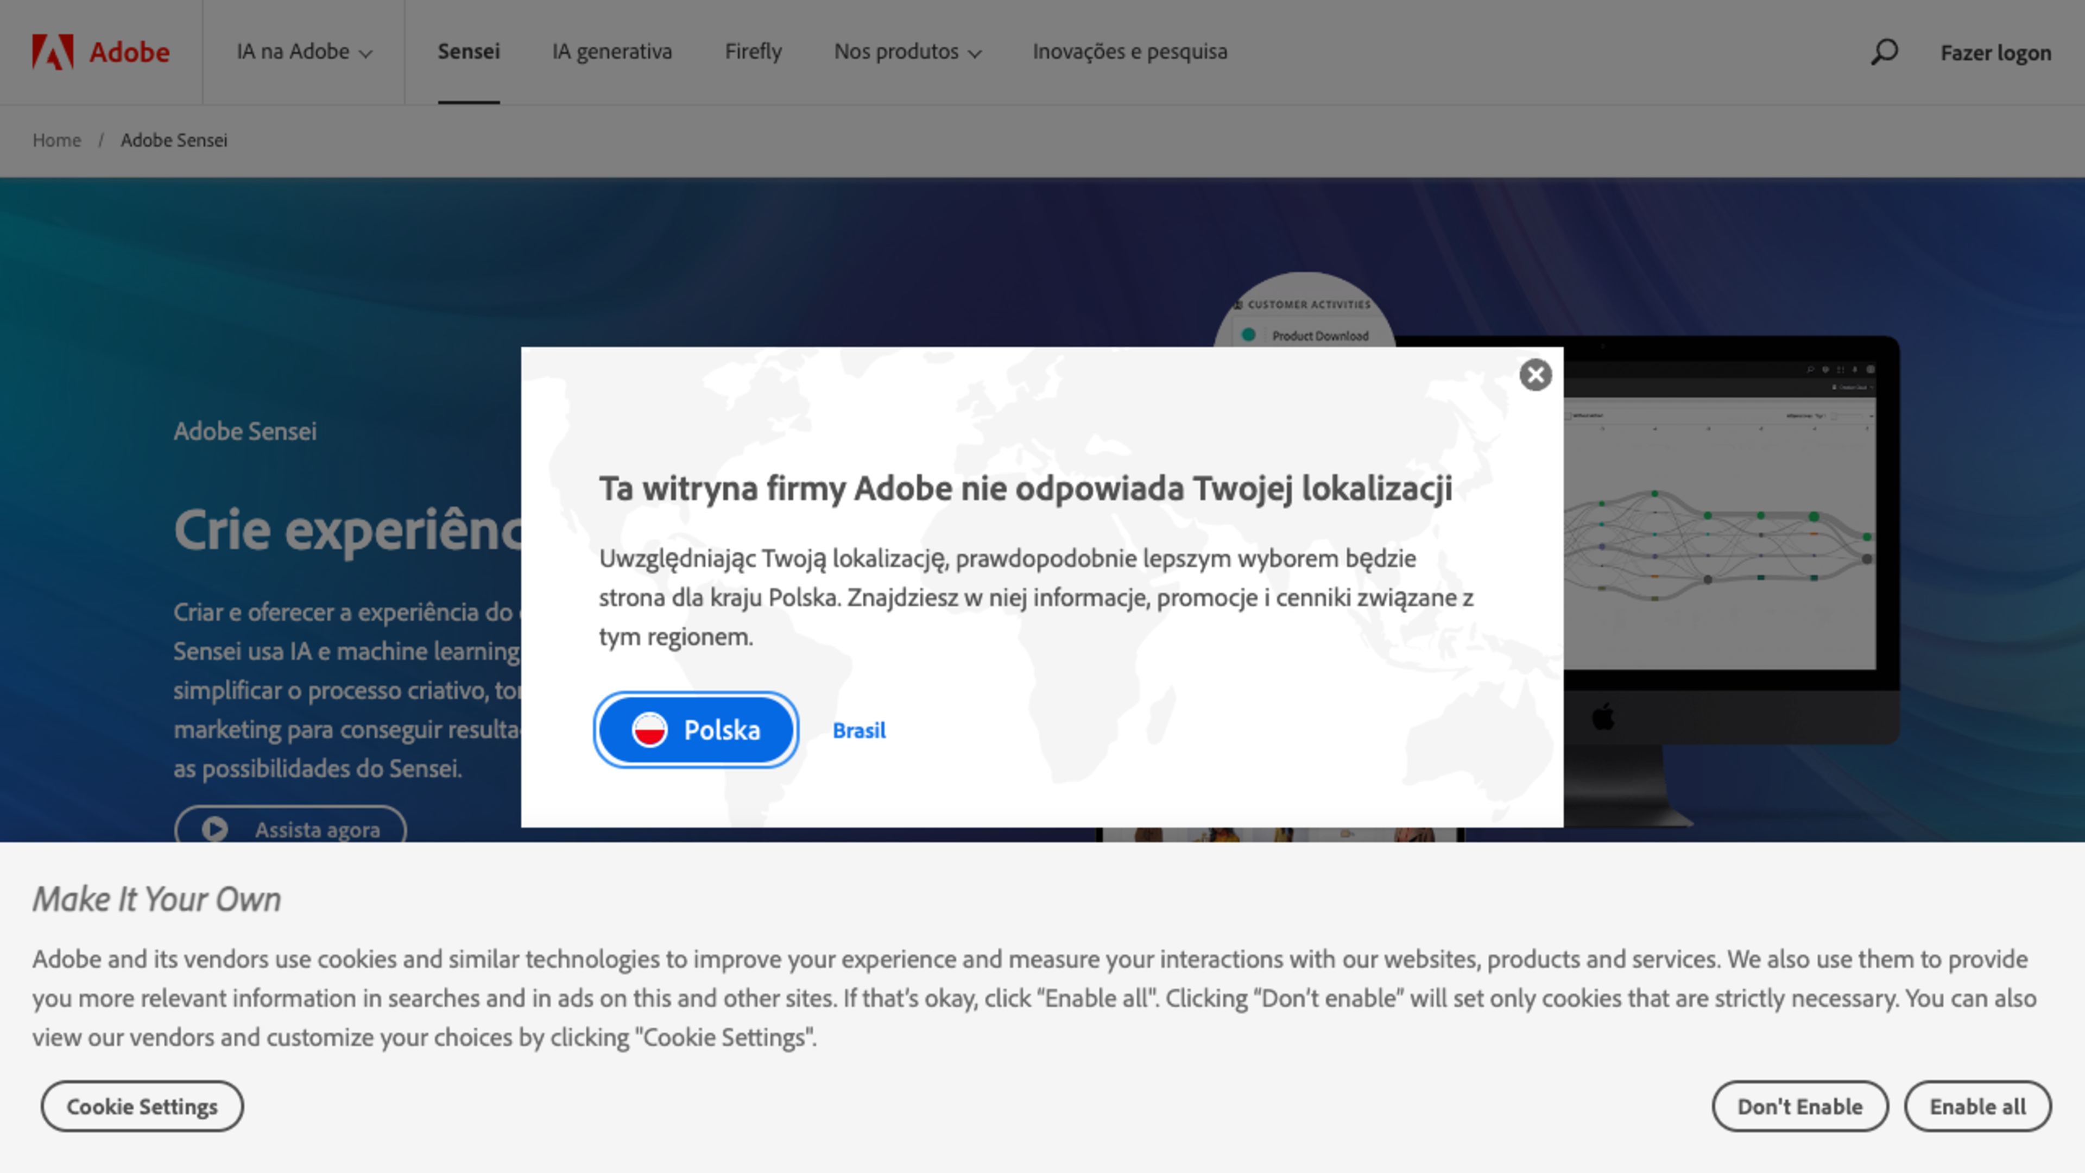Select the Brasil link in dialog
Image resolution: width=2085 pixels, height=1173 pixels.
click(x=859, y=730)
